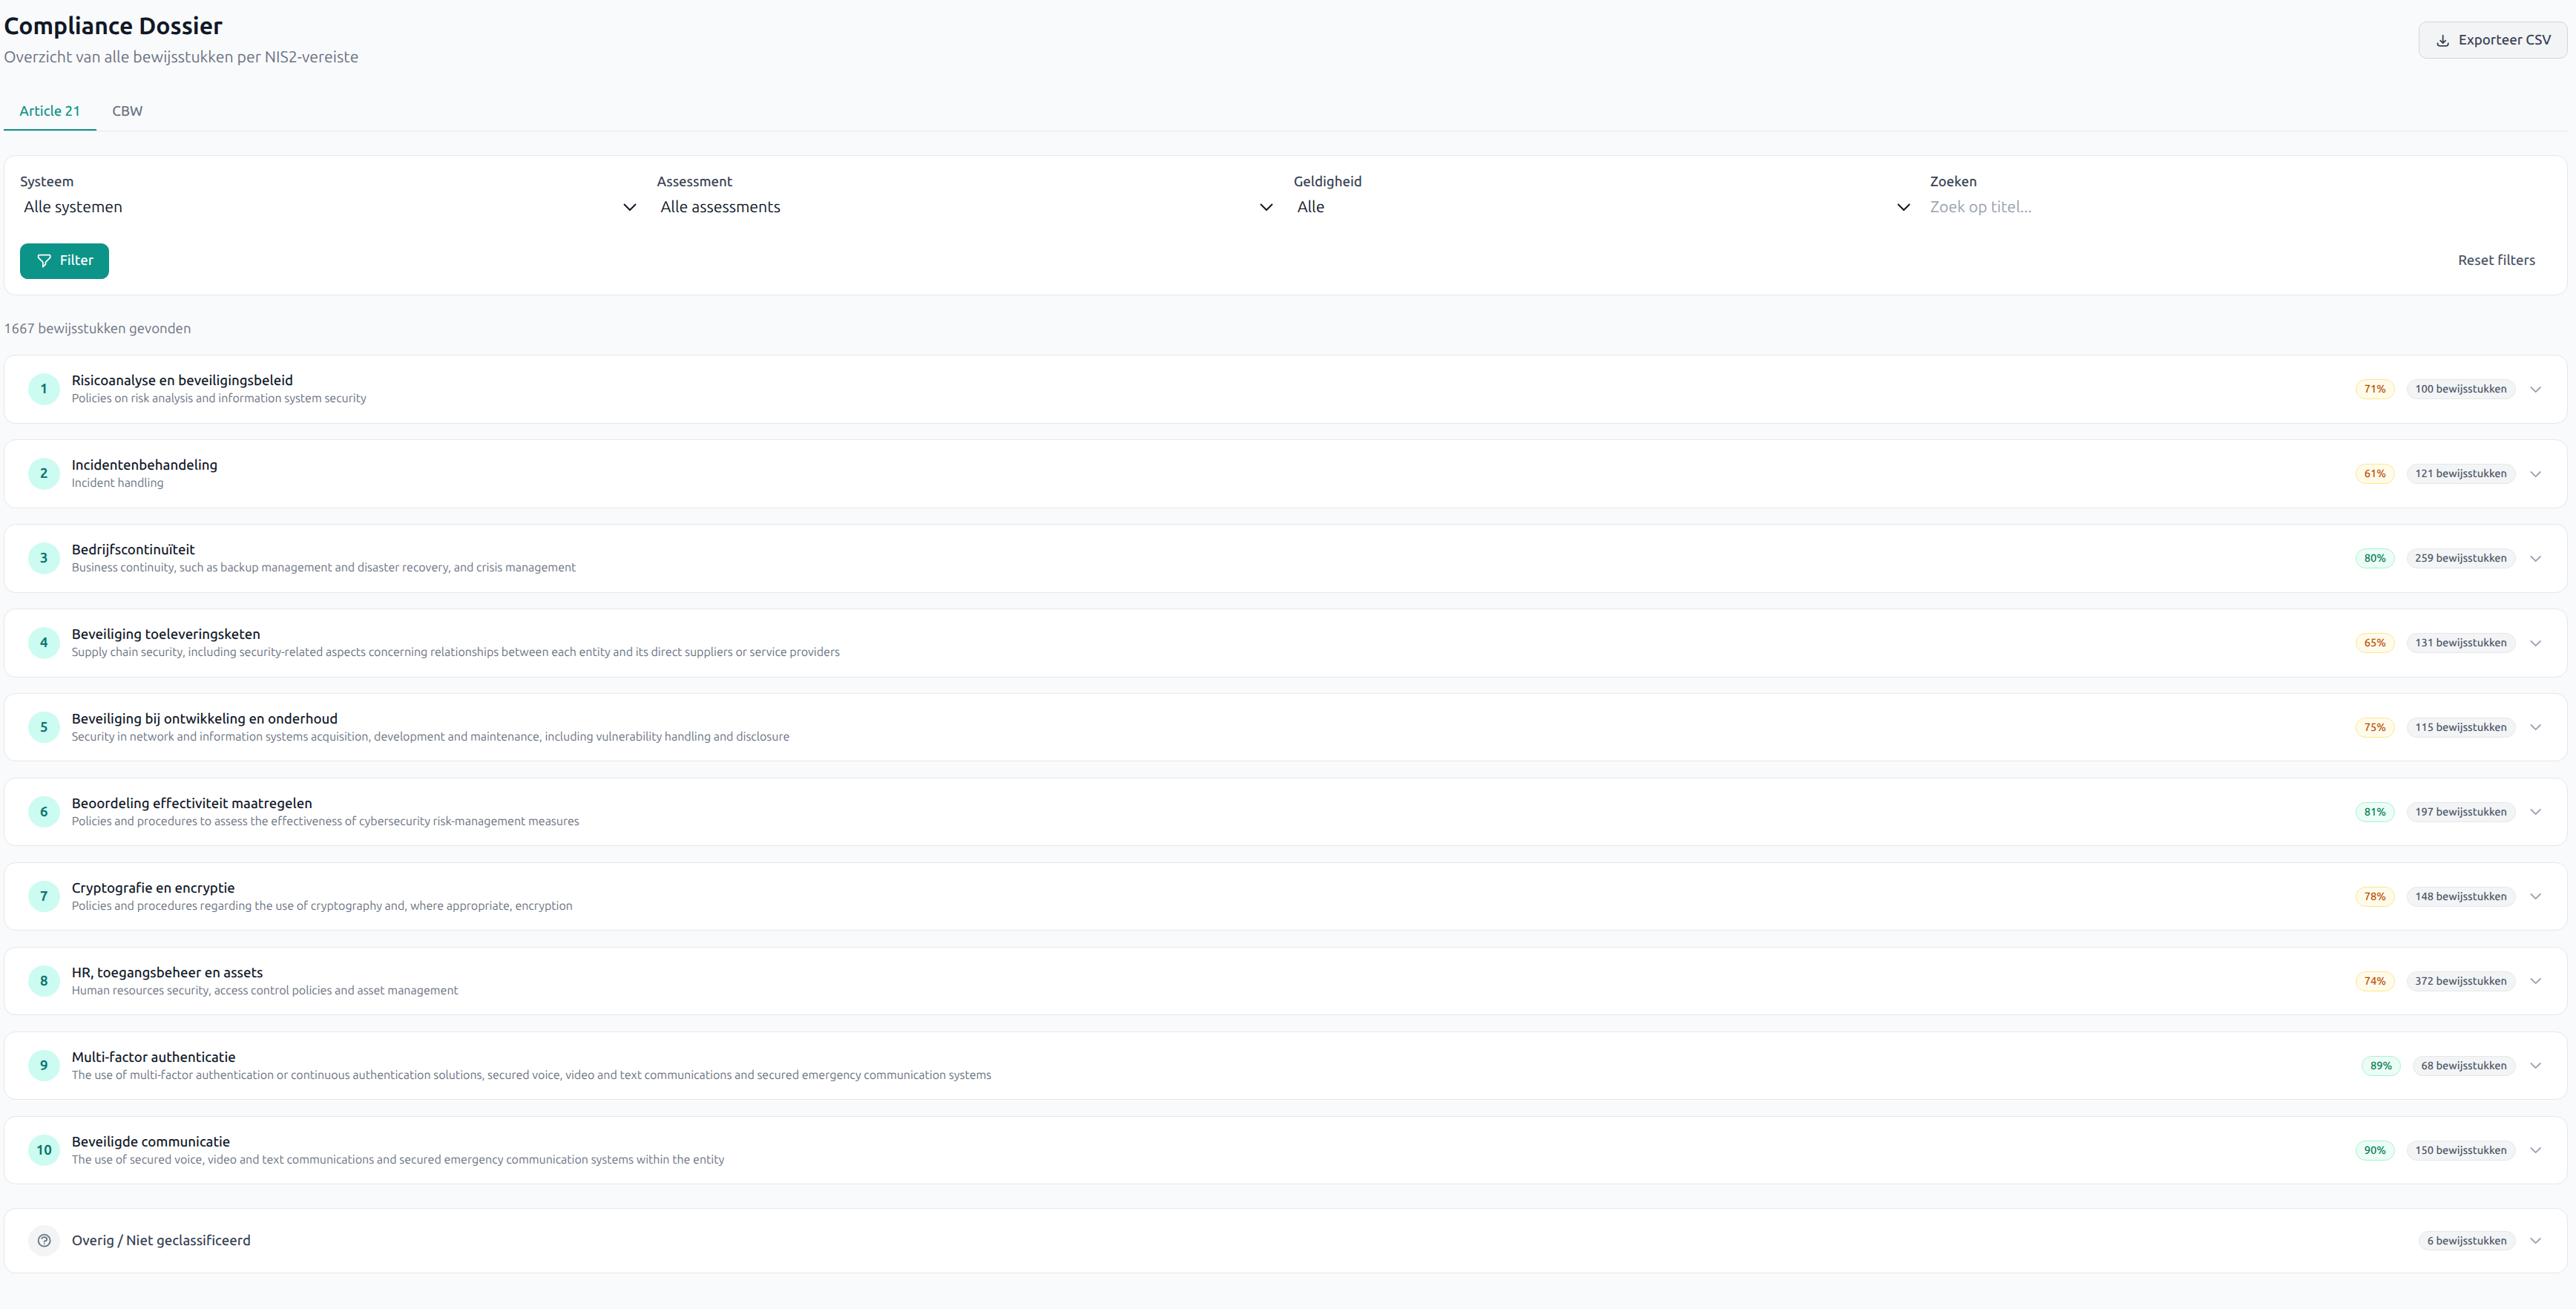The image size is (2576, 1309).
Task: Expand the Incidentenbehandeling row chevron
Action: coord(2535,474)
